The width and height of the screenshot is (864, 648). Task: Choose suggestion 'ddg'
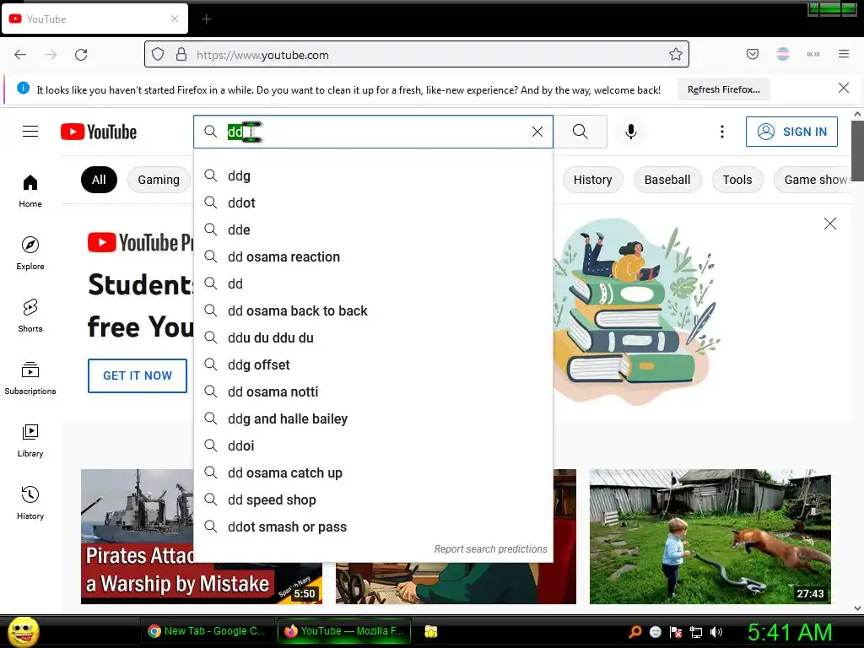373,175
